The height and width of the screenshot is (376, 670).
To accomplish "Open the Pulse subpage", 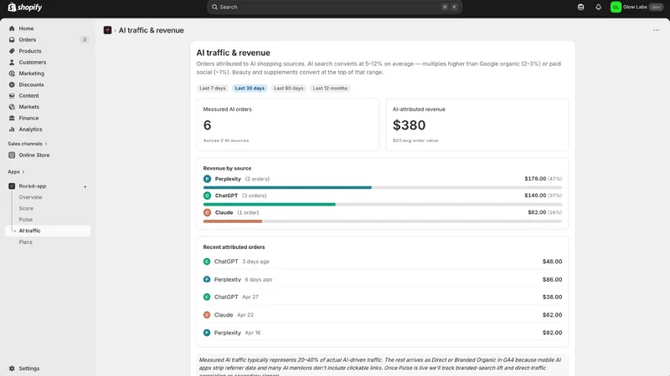I will tap(26, 220).
